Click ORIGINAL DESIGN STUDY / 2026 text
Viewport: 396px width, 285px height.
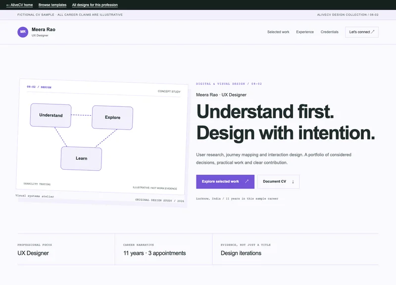159,200
